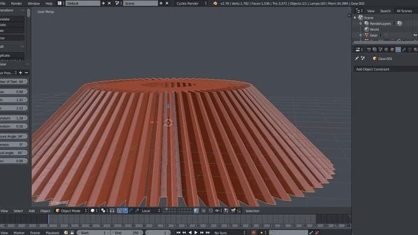Screen dimensions: 418x235
Task: Delete the current scene with X
Action: [x=167, y=3]
